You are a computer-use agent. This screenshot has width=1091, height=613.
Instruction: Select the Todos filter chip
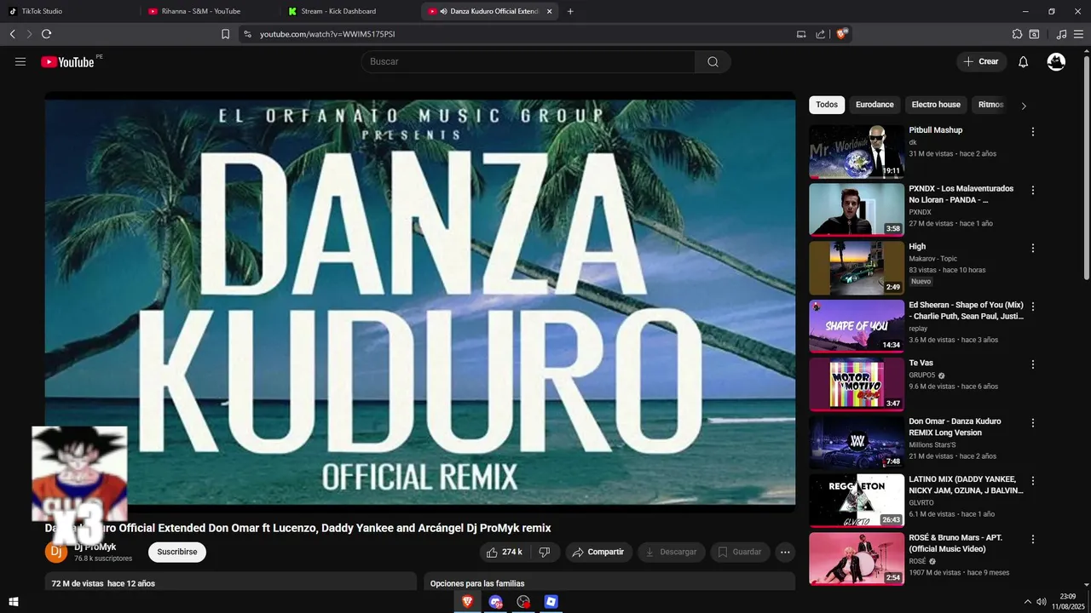tap(827, 105)
